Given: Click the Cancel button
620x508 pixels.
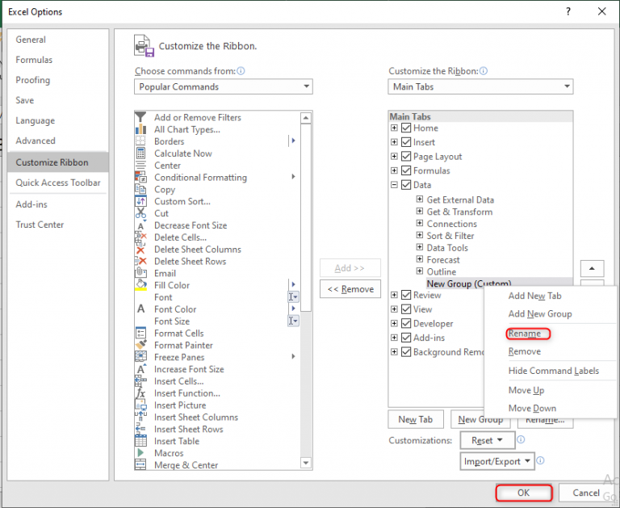Looking at the screenshot, I should point(586,493).
